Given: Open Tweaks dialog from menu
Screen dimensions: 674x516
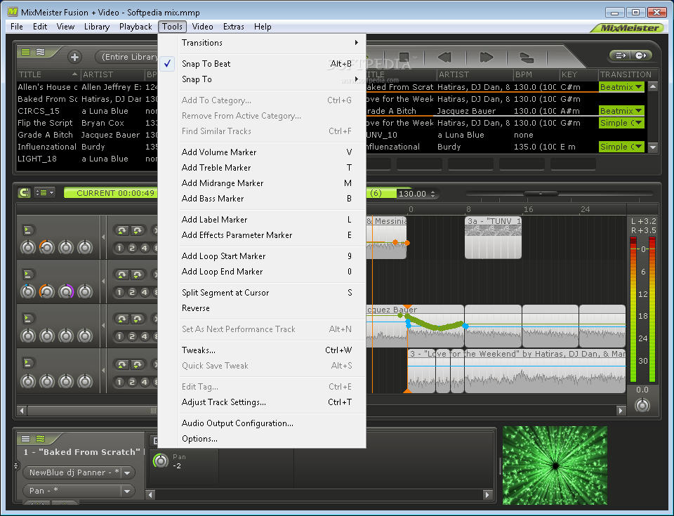Looking at the screenshot, I should point(271,350).
